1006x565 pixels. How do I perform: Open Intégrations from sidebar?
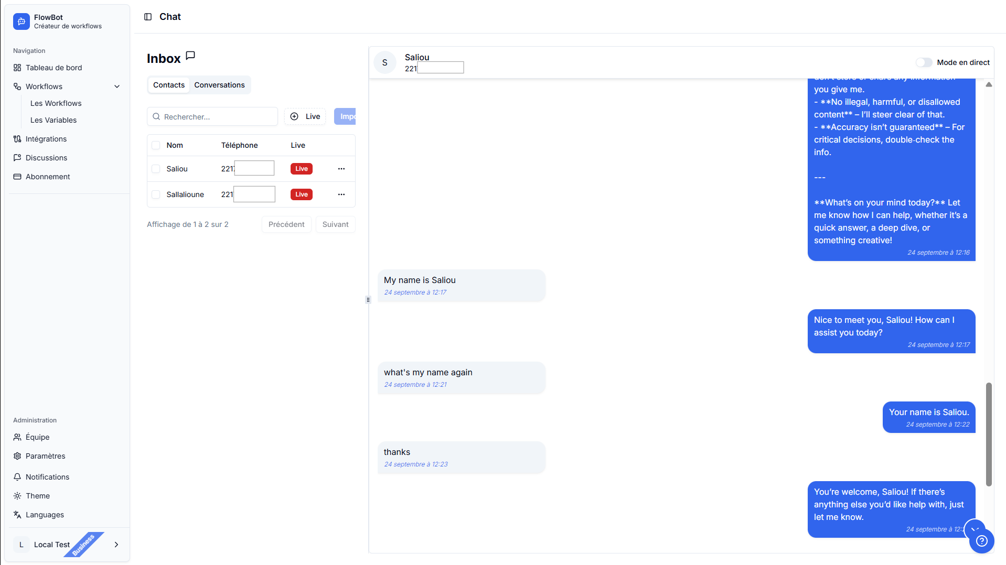click(46, 139)
